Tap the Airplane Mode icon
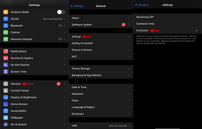The height and width of the screenshot is (129, 202). click(6, 12)
